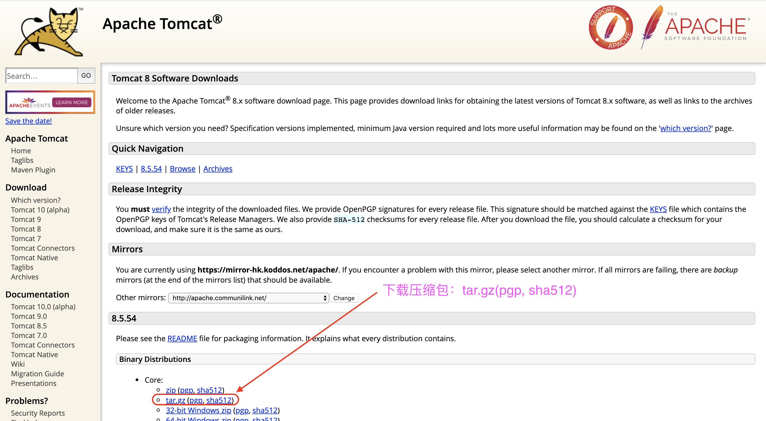
Task: Open the Archives section in sidebar
Action: tap(24, 276)
